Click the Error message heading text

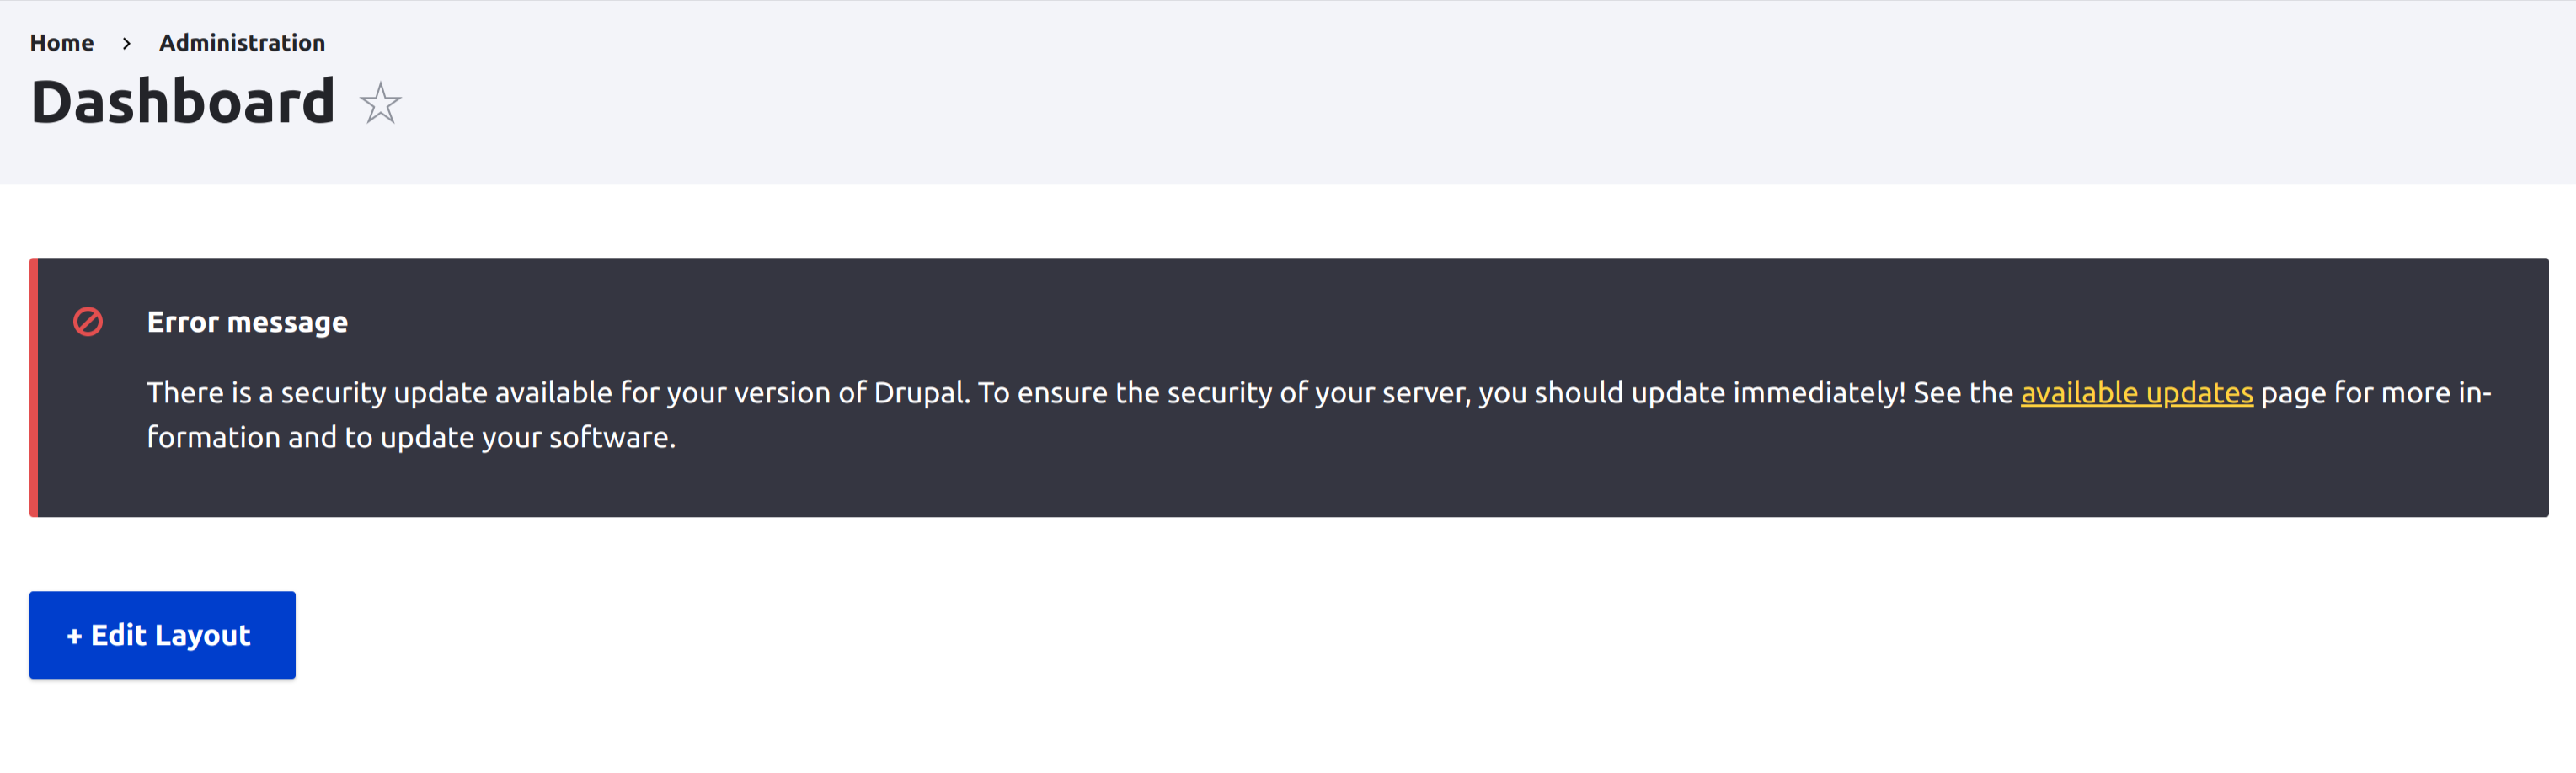click(247, 322)
